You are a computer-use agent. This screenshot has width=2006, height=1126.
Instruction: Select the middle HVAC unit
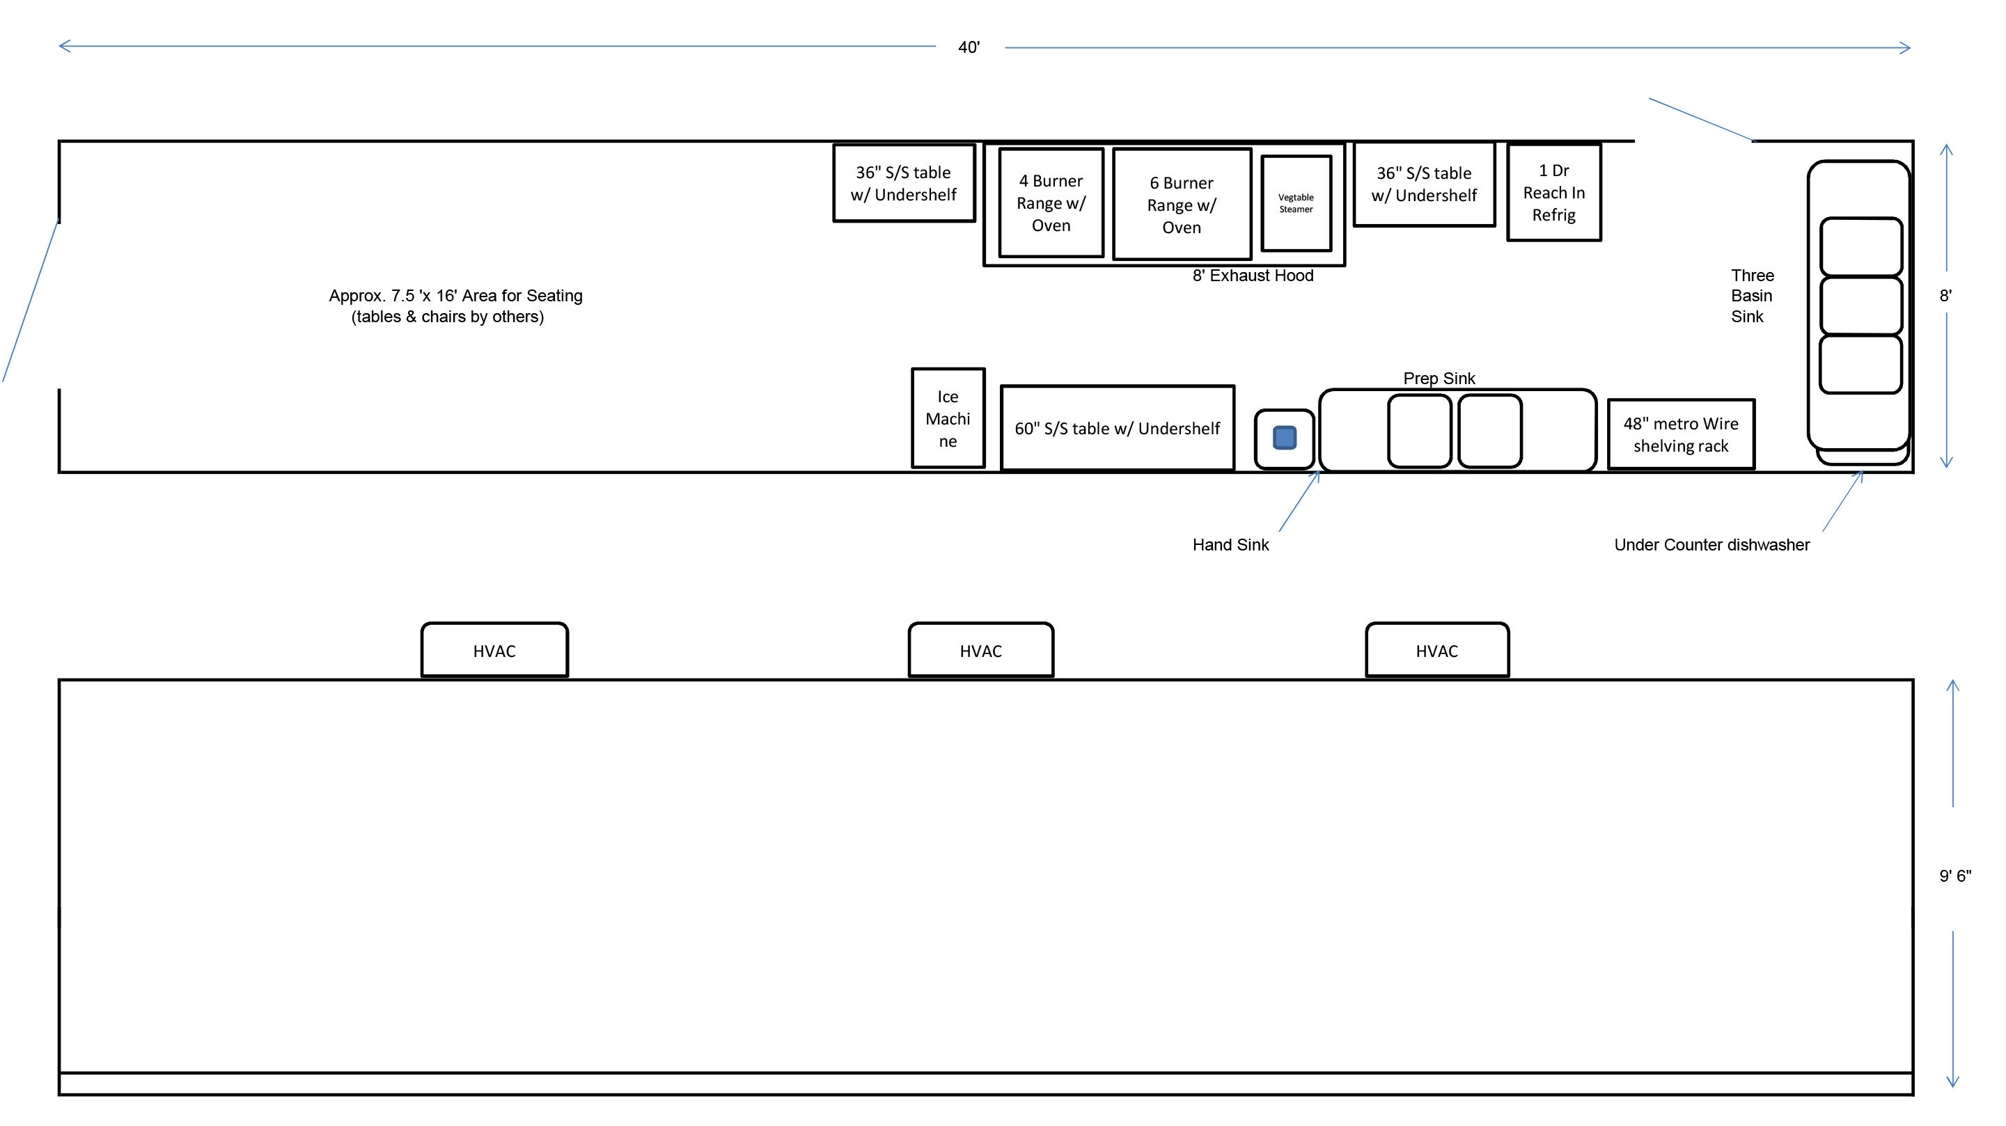pos(980,651)
